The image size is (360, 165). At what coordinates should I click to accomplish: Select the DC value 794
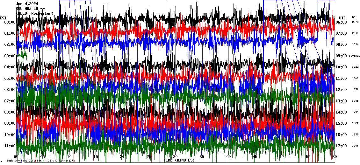tap(356, 112)
